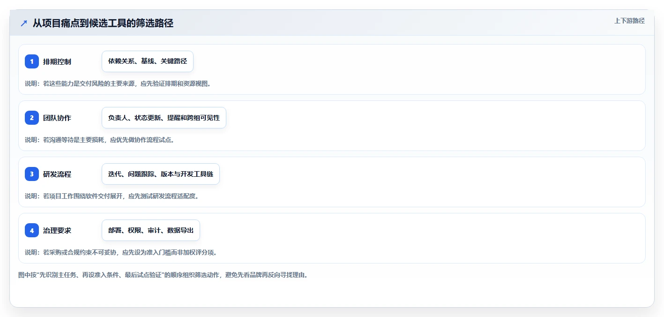Select the 治理要求 label
This screenshot has width=664, height=317.
pos(57,230)
